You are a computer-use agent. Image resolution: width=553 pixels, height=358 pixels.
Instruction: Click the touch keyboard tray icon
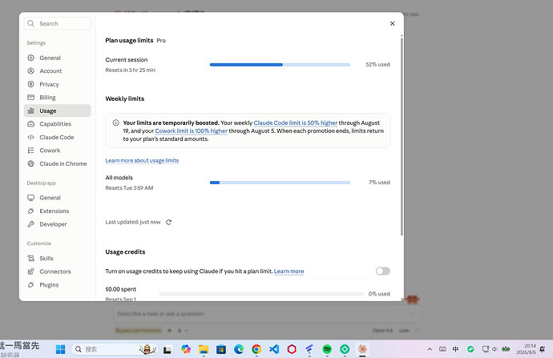pos(442,349)
